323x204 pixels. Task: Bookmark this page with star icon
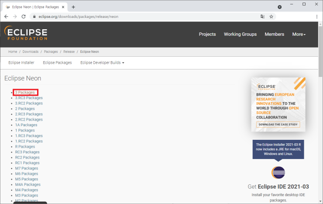(x=271, y=17)
